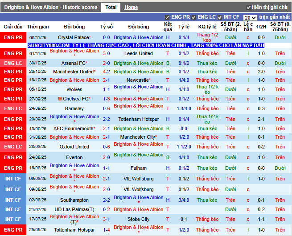Click the 0-6 score for Barnsley match
This screenshot has height=236, width=292.
107,108
